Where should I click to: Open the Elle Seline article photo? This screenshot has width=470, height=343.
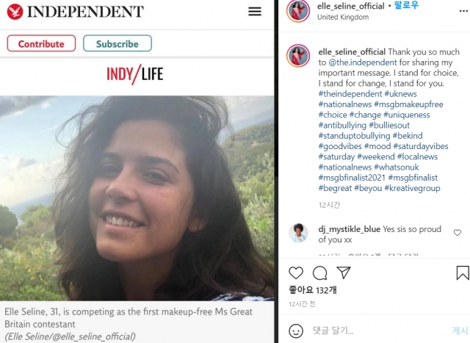pyautogui.click(x=137, y=198)
